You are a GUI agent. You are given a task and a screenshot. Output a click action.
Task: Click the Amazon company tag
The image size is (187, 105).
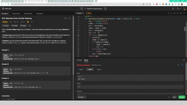click(6, 26)
